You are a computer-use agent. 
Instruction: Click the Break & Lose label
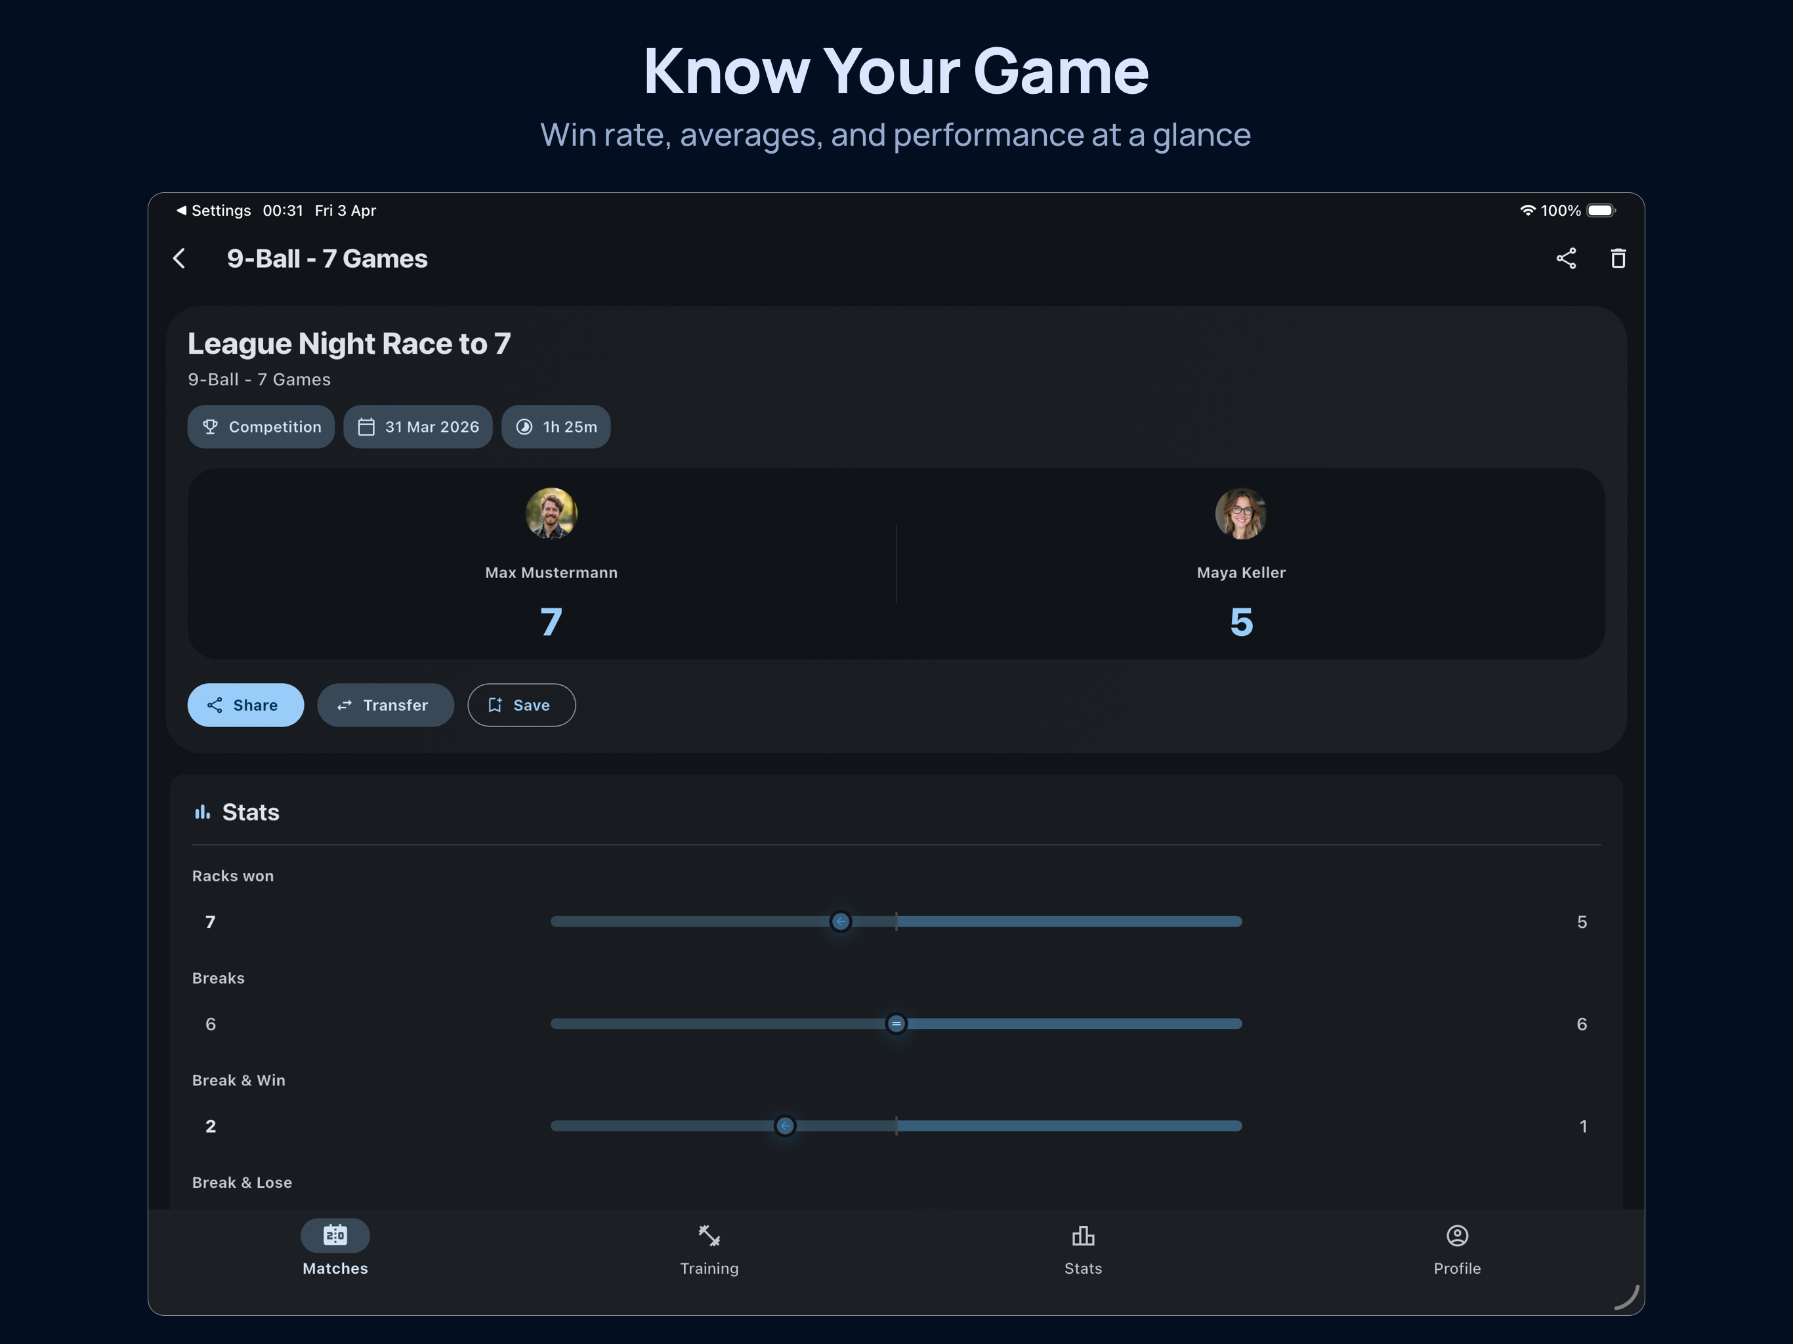coord(242,1183)
